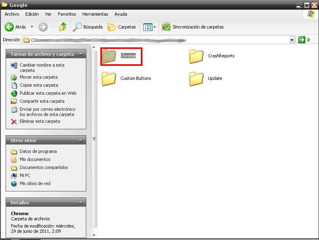Click Publicar esta carpeta en Web

(48, 93)
